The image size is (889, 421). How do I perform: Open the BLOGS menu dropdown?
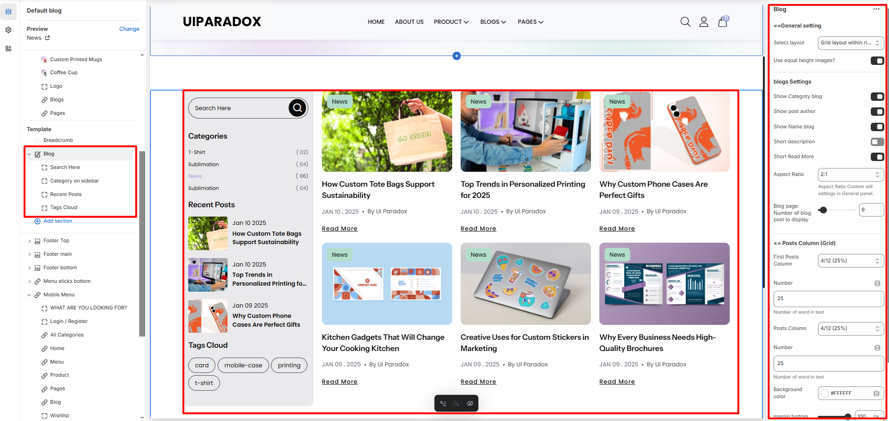coord(493,22)
